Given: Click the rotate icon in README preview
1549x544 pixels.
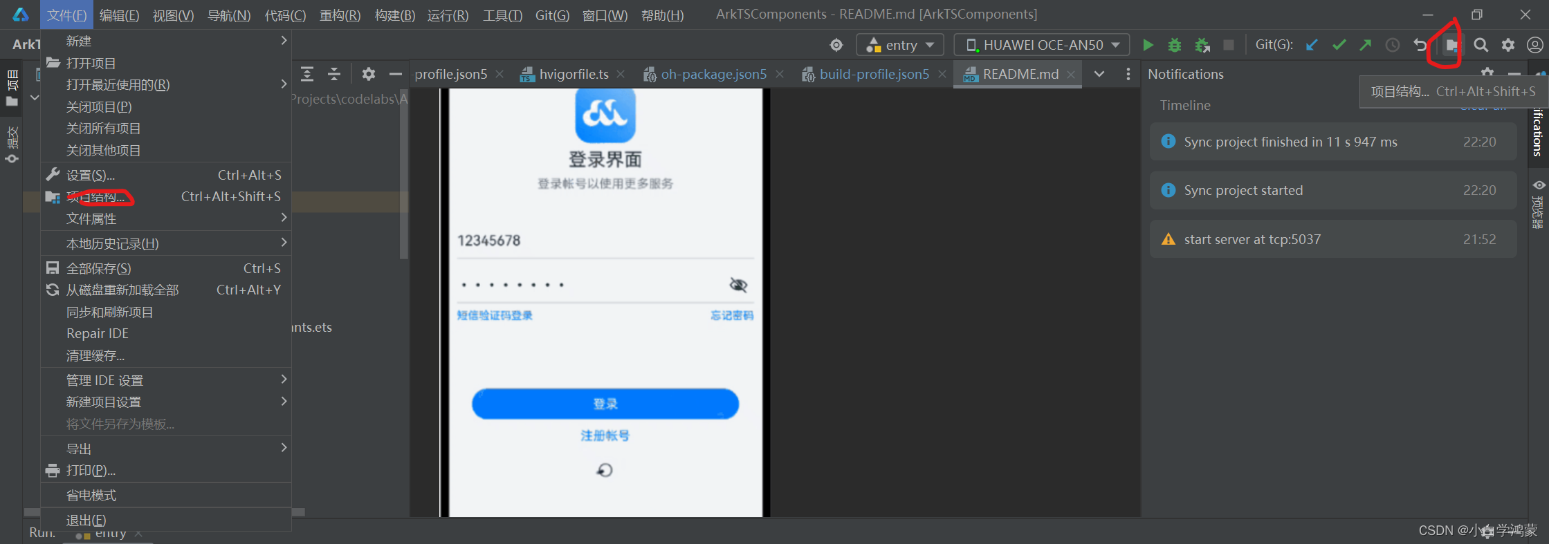Looking at the screenshot, I should pyautogui.click(x=605, y=470).
